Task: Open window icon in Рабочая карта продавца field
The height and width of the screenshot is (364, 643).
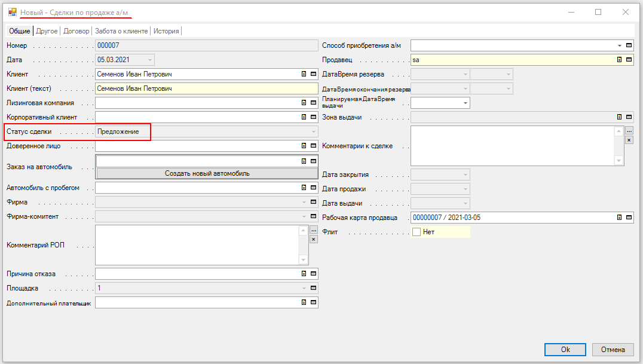Action: pyautogui.click(x=629, y=218)
